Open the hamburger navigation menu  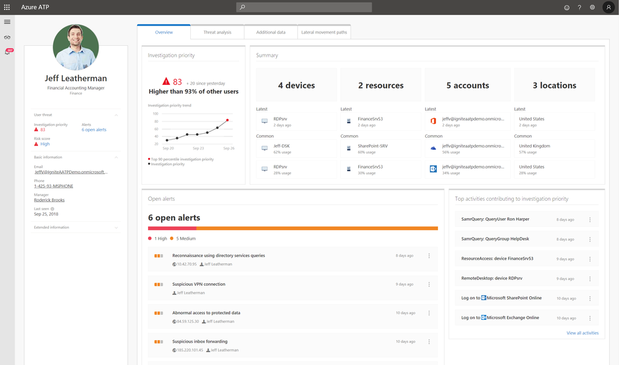(x=7, y=22)
